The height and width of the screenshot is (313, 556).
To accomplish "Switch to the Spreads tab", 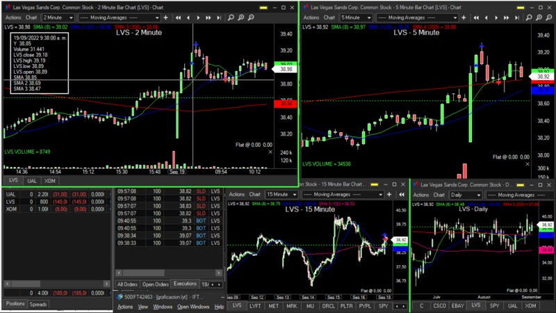I will coord(38,304).
